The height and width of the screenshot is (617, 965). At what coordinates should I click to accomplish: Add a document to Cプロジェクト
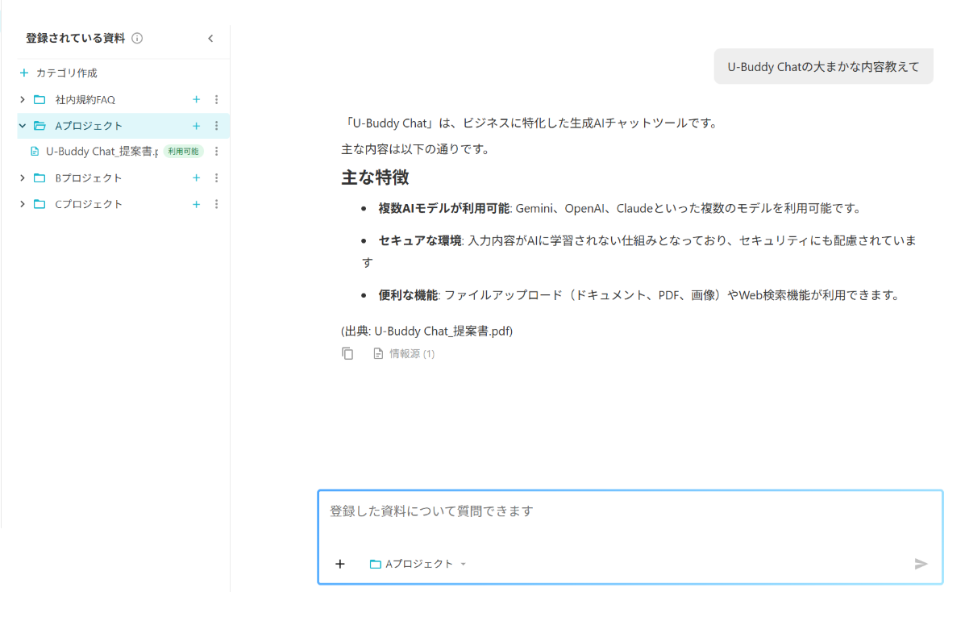point(197,204)
